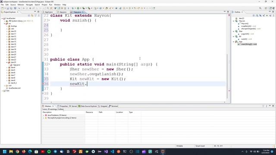Minimize the code editor area
Screen dimensions: 276x155
pos(225,12)
